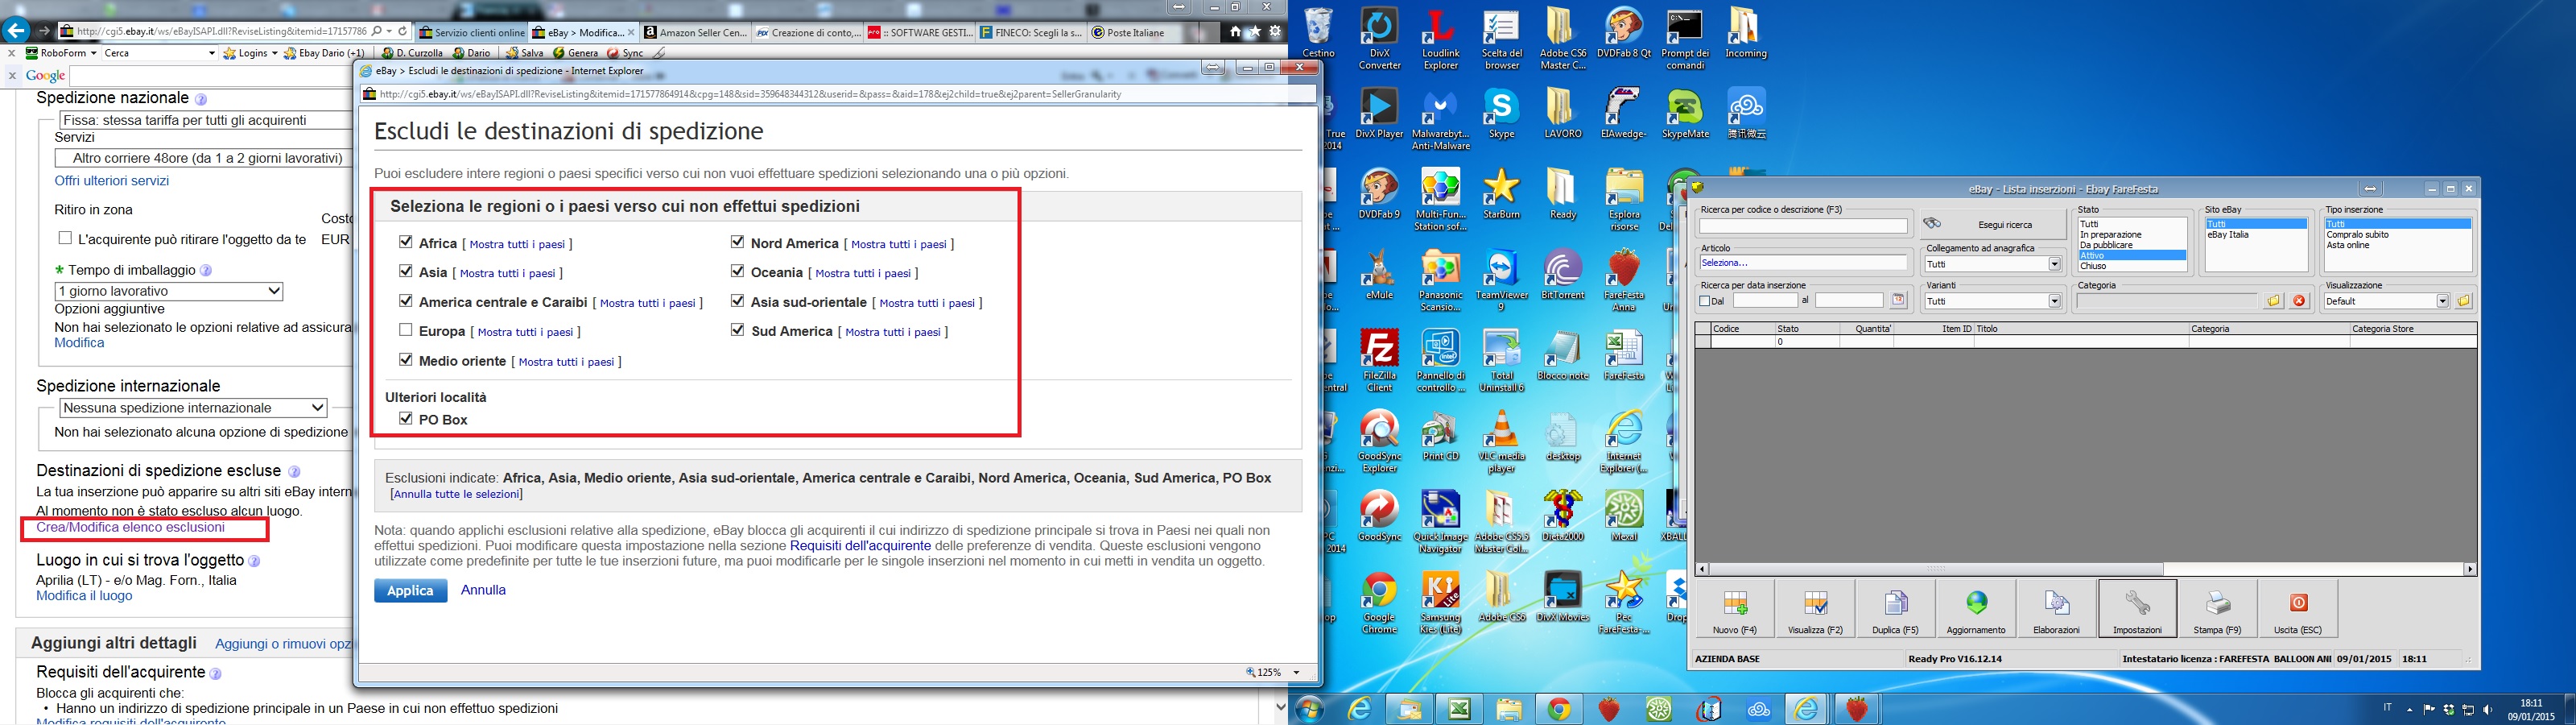Click the Ricerca per codice o descrizione field

click(1803, 227)
